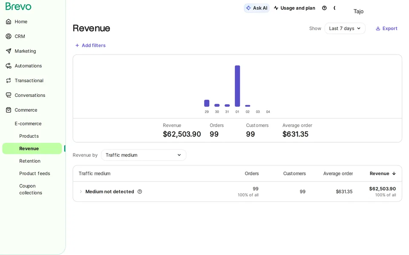Click the Traffic medium column header
409x255 pixels.
pyautogui.click(x=95, y=173)
